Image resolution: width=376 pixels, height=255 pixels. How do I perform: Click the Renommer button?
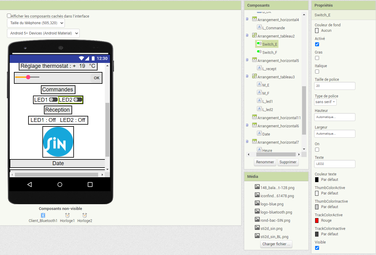265,162
